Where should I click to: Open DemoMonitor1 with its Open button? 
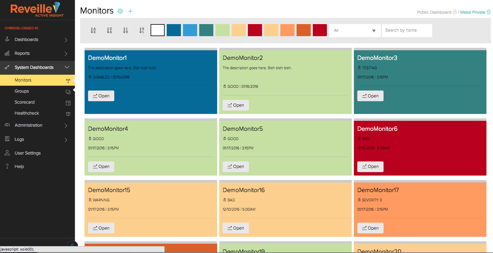(101, 96)
